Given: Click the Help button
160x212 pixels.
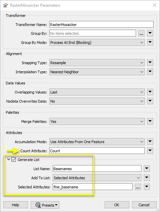Looking at the screenshot, I should pos(16,205).
